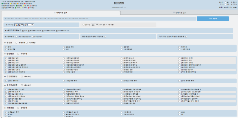Check [대동맥응급] 흉부 checkbox

(6, 92)
